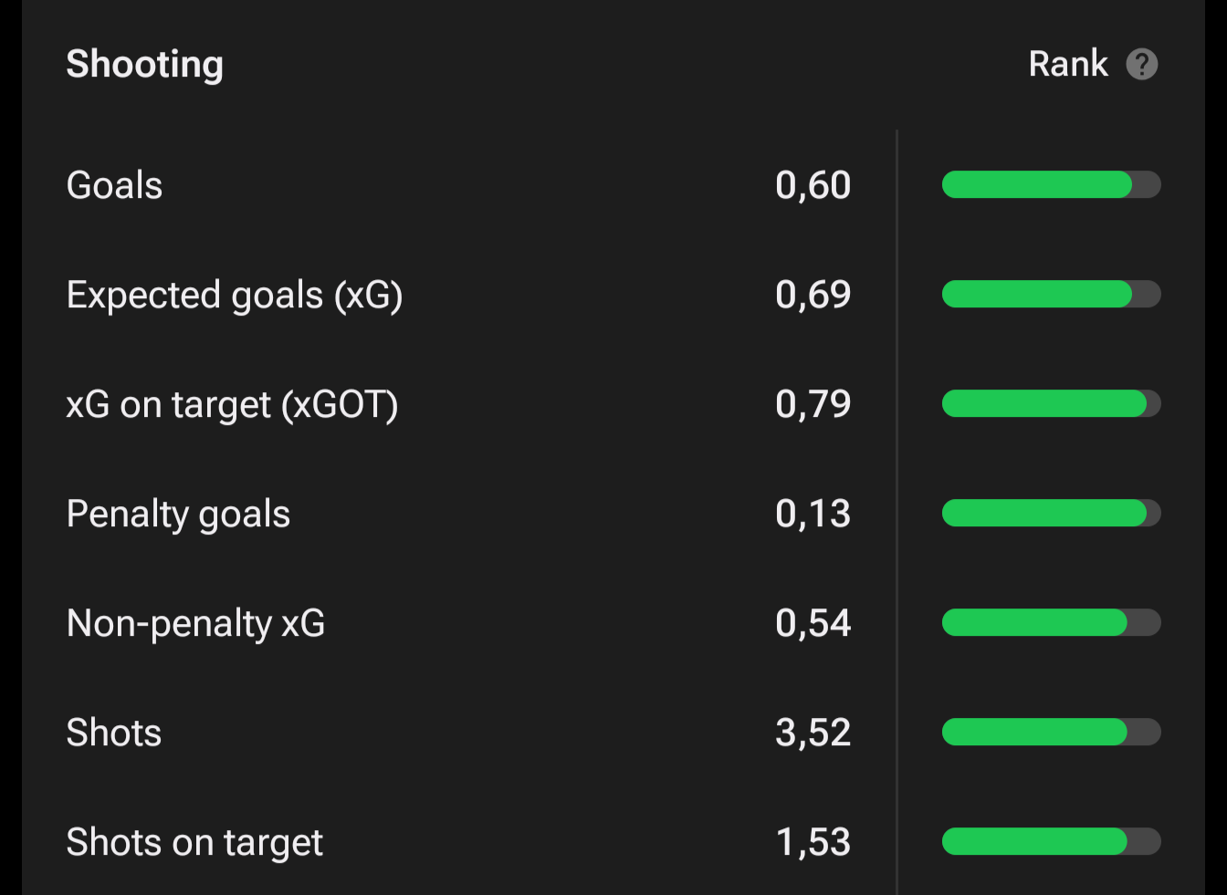Click the Shots value 3,52

[x=813, y=733]
